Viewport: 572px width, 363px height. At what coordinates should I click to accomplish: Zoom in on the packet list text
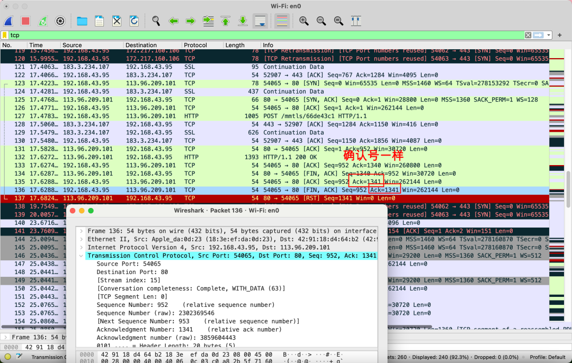pyautogui.click(x=304, y=21)
